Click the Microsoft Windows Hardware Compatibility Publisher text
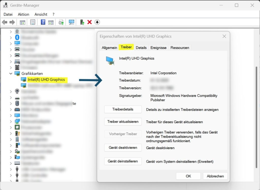 pos(184,98)
